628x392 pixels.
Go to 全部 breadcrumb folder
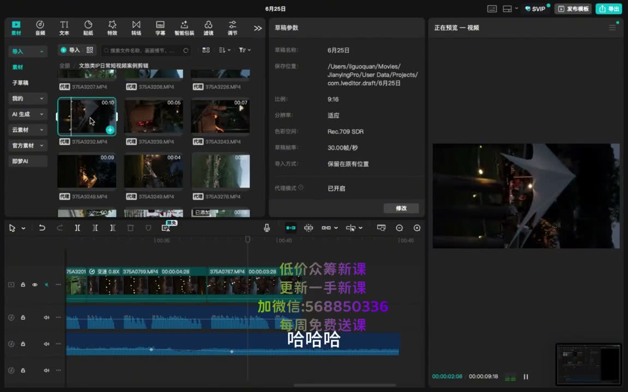click(x=64, y=65)
